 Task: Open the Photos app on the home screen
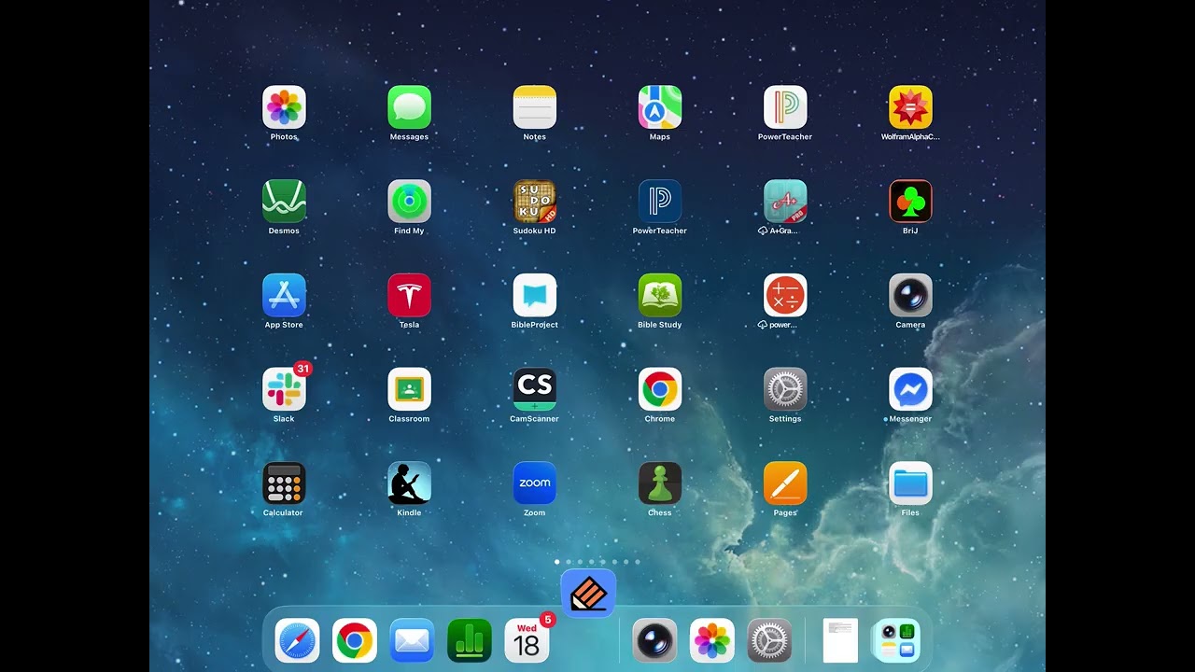[x=284, y=107]
